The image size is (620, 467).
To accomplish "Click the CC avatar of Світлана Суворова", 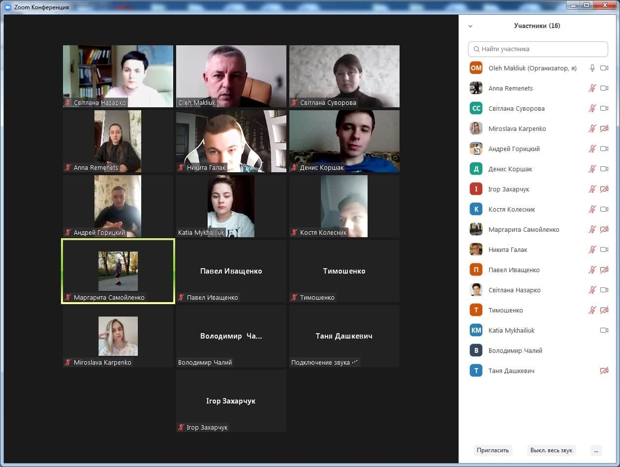I will (476, 108).
